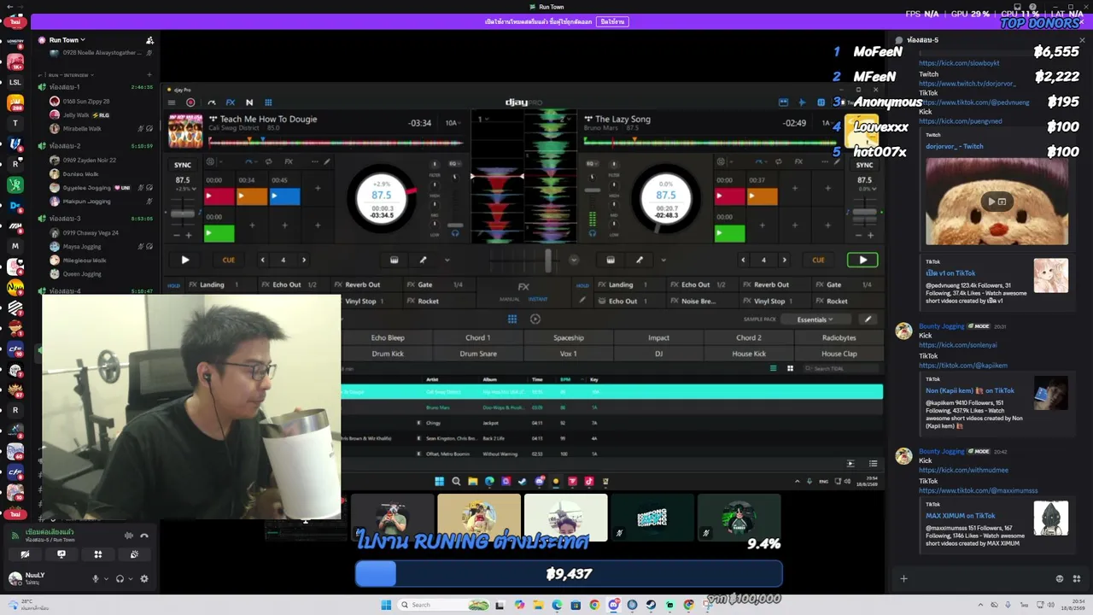Expand the right deck tools chevron

coord(663,260)
